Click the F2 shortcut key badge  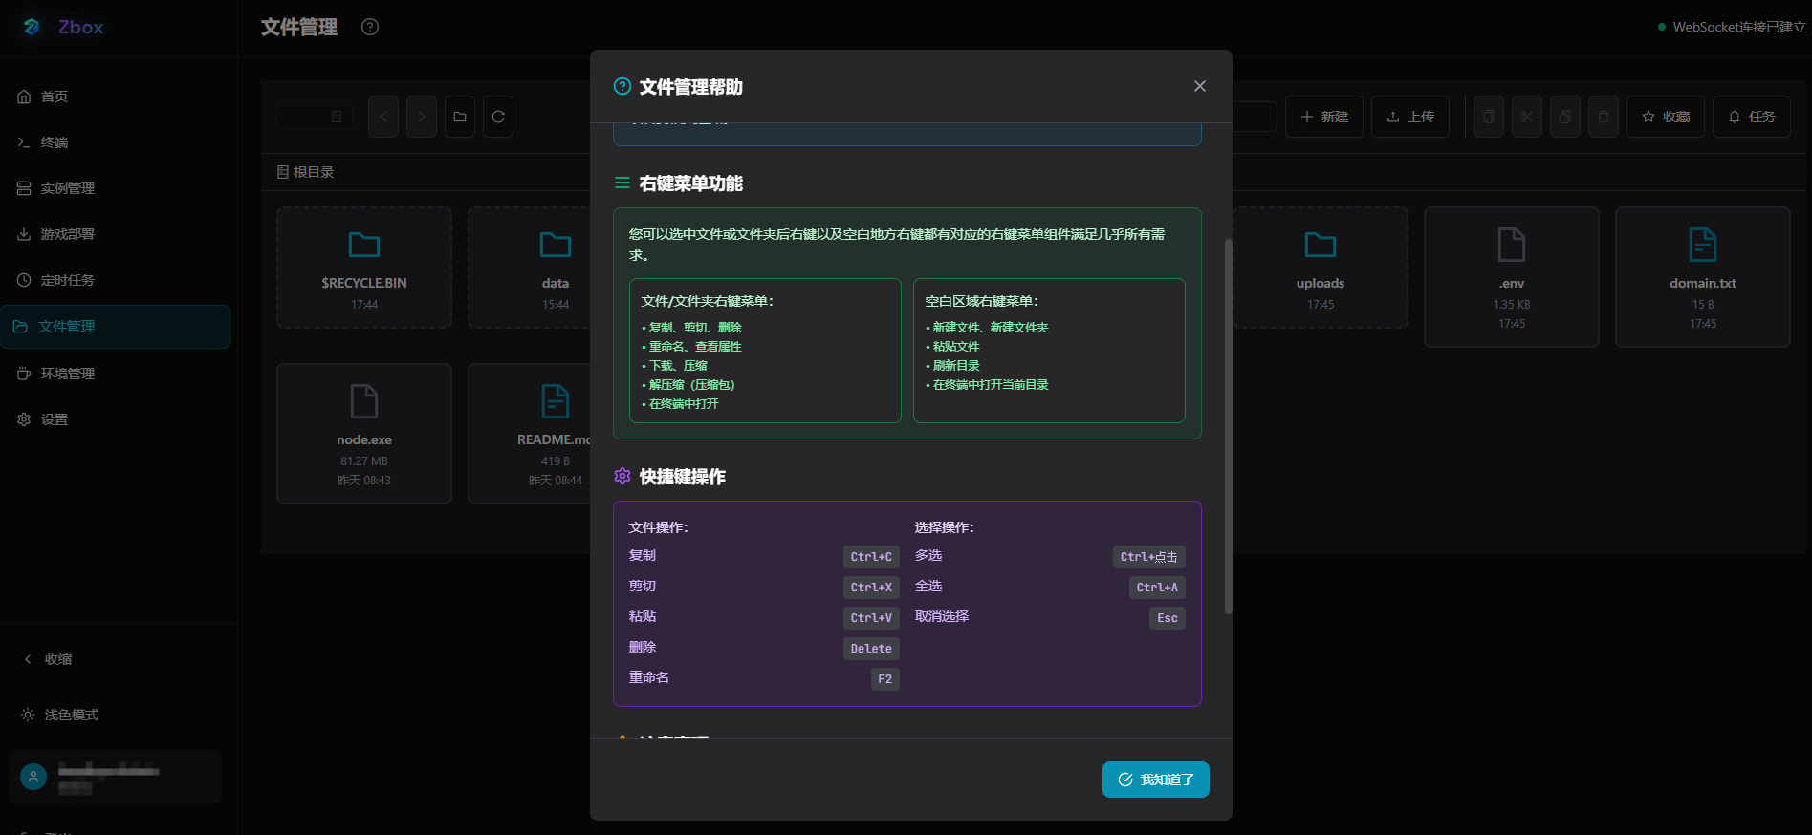coord(885,679)
